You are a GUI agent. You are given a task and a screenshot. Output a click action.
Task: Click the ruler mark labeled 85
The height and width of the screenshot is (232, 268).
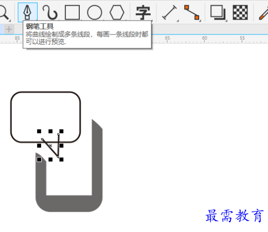17,38
